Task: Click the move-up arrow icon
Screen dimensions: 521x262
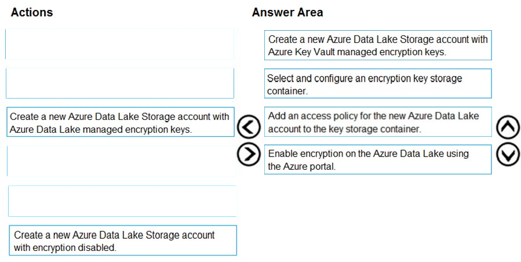Action: click(508, 127)
